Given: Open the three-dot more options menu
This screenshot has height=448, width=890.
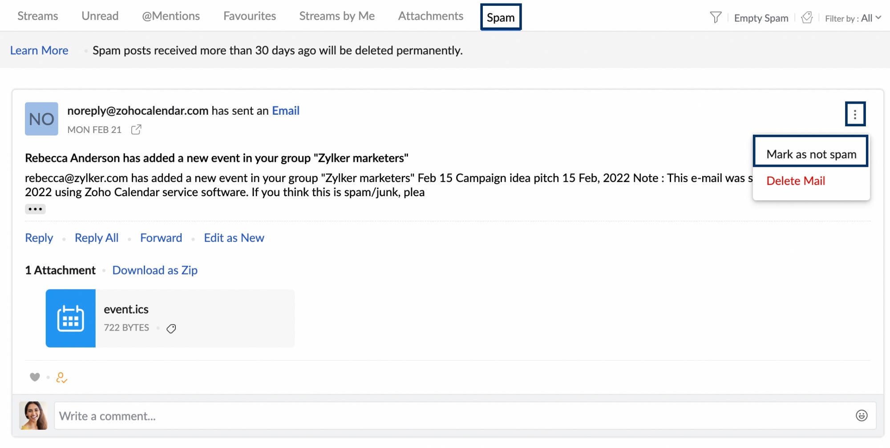Looking at the screenshot, I should tap(855, 114).
